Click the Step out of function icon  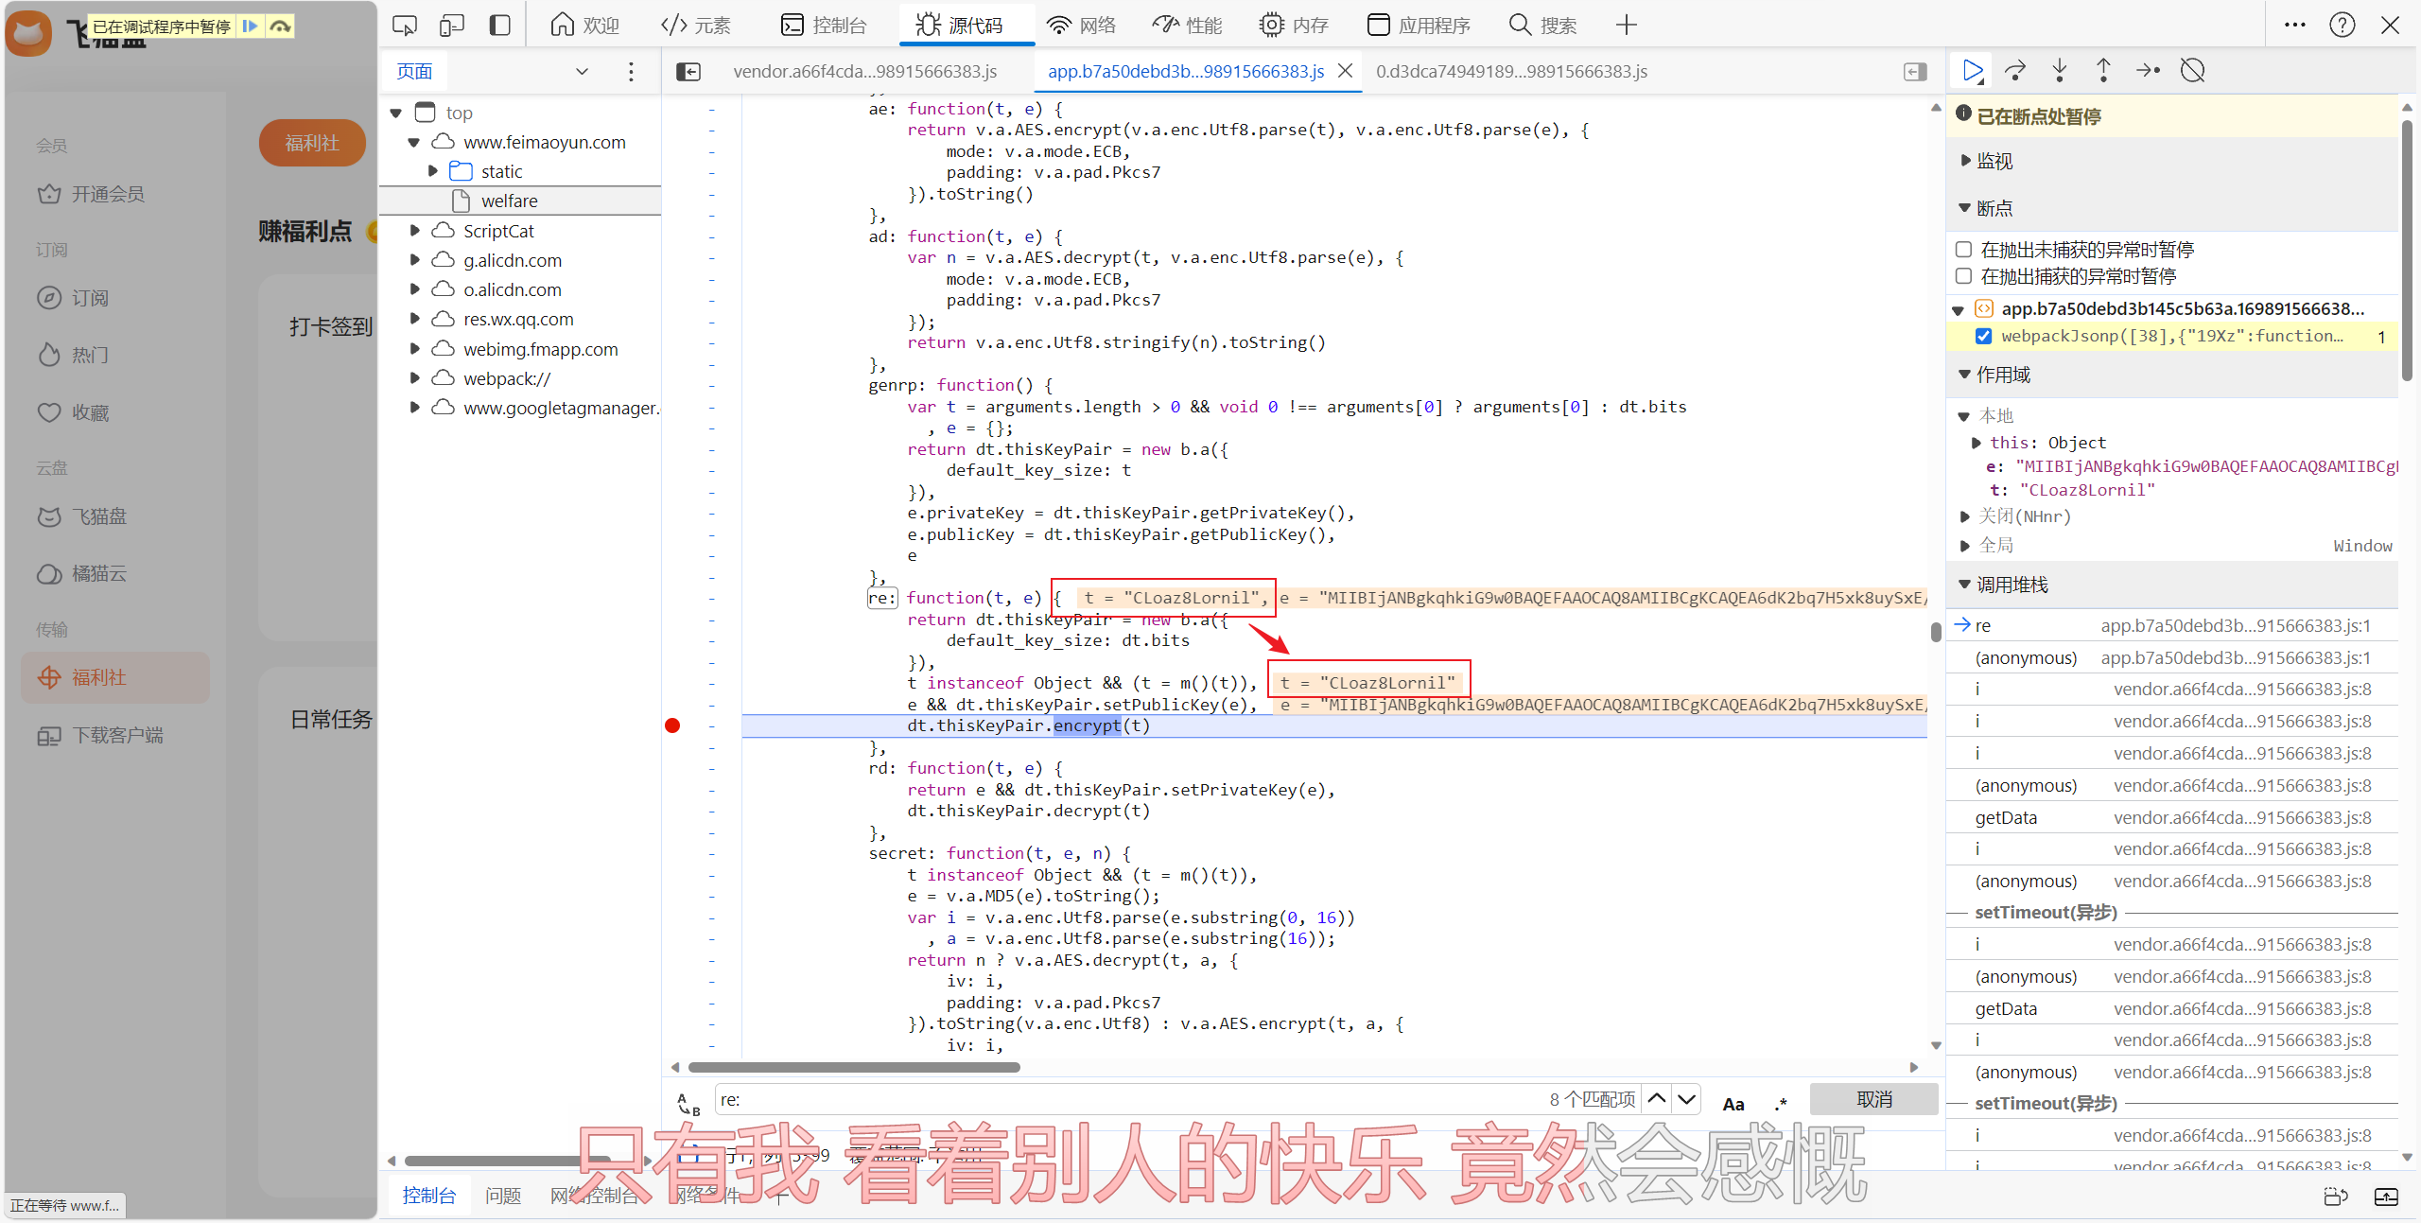tap(2103, 71)
